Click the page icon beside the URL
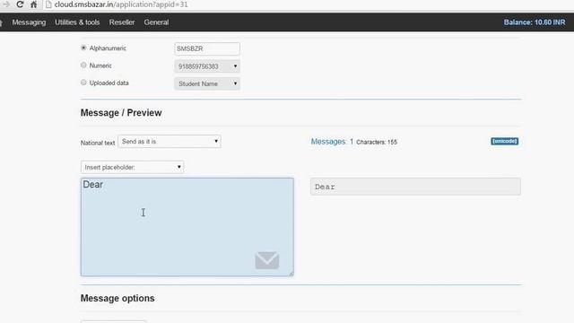The height and width of the screenshot is (323, 574). point(48,4)
